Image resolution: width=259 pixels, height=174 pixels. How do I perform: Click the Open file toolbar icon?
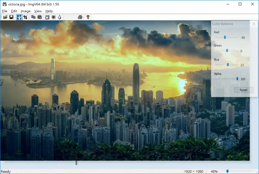[x=5, y=17]
